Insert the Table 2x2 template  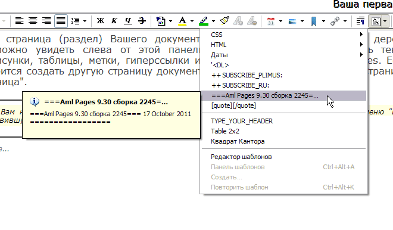(284, 131)
